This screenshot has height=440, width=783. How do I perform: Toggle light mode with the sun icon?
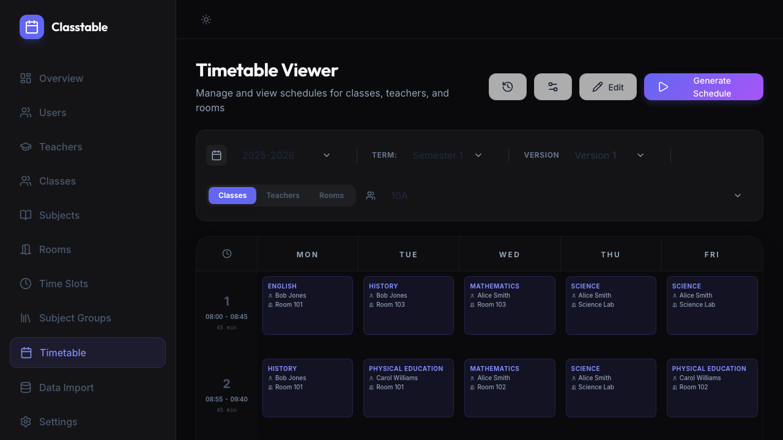206,20
